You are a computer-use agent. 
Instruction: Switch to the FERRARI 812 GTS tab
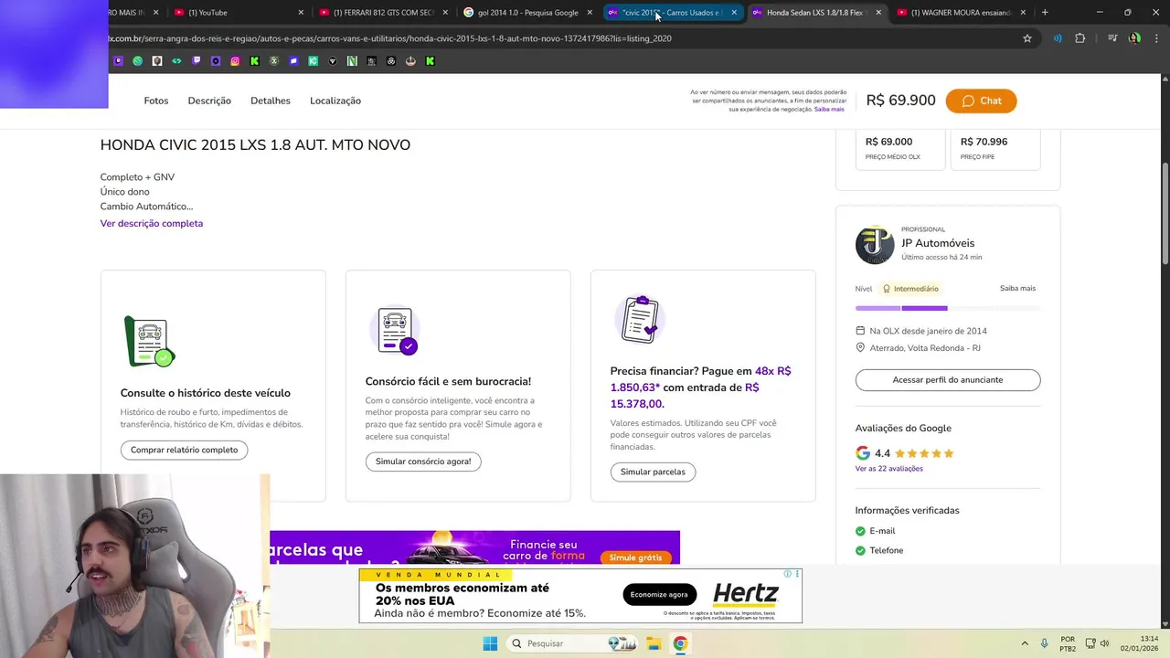point(384,12)
